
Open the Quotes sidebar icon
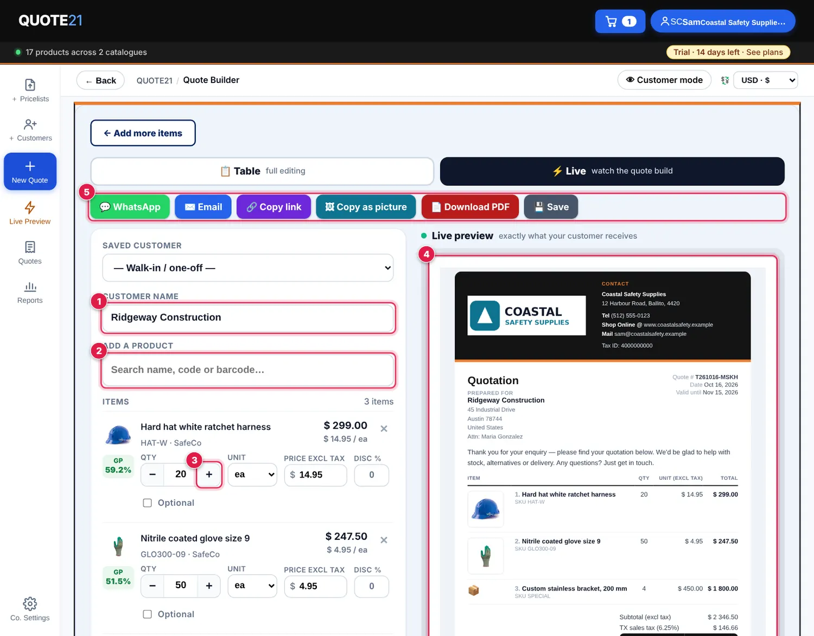pos(30,247)
